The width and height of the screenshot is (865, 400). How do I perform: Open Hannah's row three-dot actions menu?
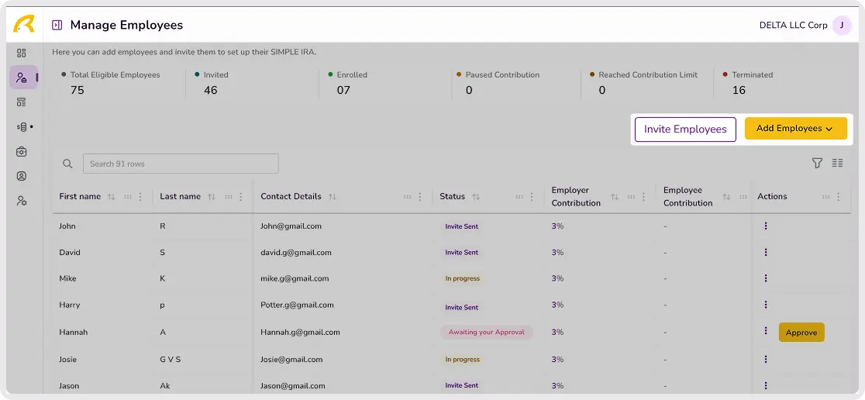pyautogui.click(x=765, y=332)
